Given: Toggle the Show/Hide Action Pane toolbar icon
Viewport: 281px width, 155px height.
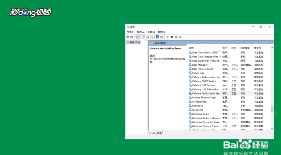Looking at the screenshot, I should 162,37.
